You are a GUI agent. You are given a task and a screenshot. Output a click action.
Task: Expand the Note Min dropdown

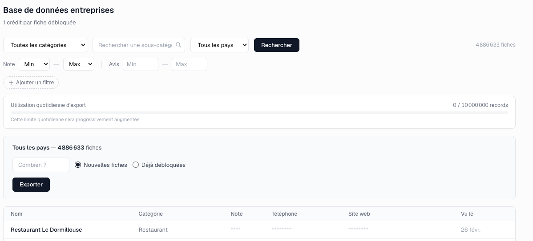pyautogui.click(x=34, y=64)
